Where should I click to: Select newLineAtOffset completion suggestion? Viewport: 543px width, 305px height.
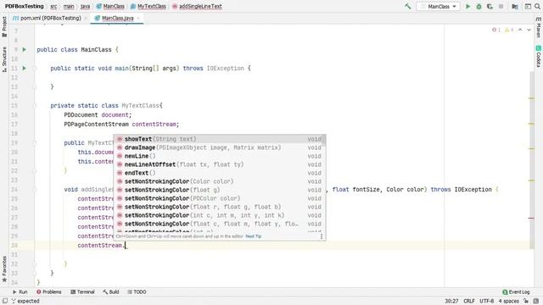pyautogui.click(x=217, y=164)
